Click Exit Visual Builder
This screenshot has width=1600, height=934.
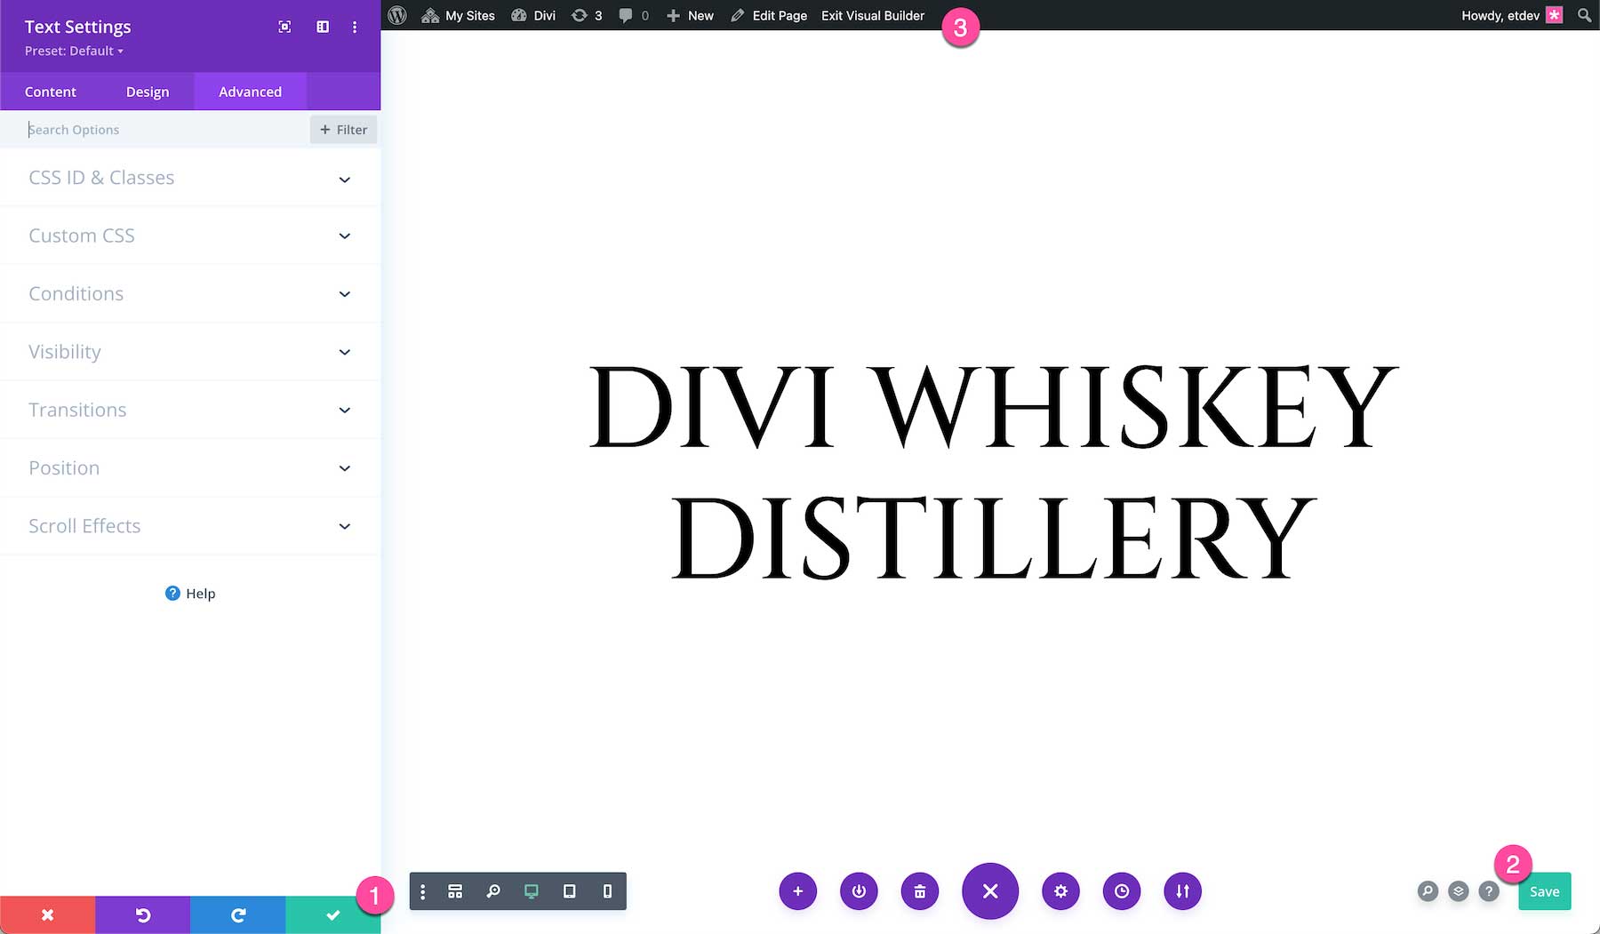pos(873,15)
